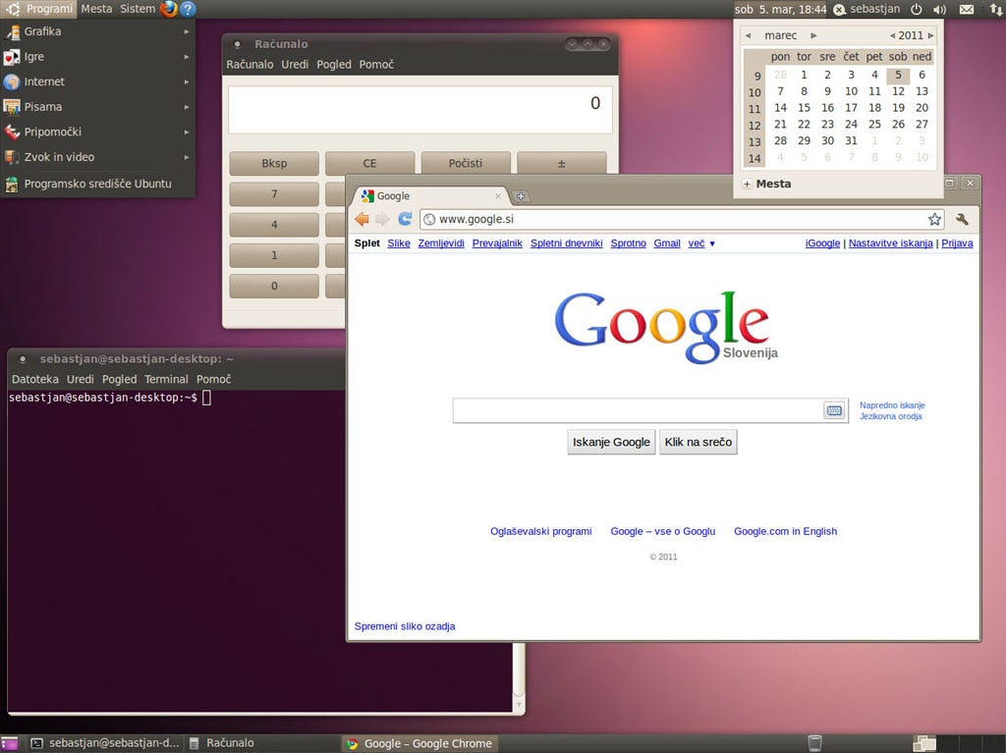
Task: Click the ± calculator button
Action: 561,164
